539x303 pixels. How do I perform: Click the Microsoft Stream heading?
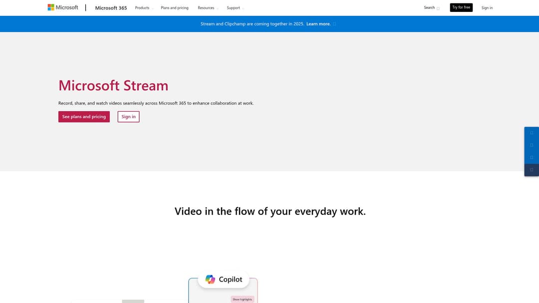coord(113,85)
